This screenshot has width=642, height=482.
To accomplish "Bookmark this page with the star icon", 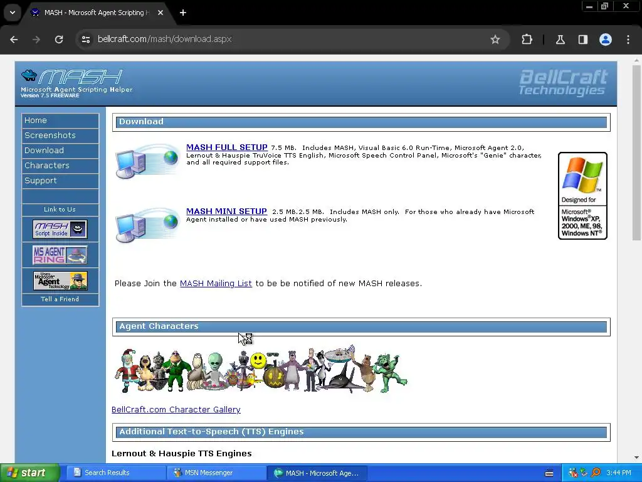I will coord(495,40).
